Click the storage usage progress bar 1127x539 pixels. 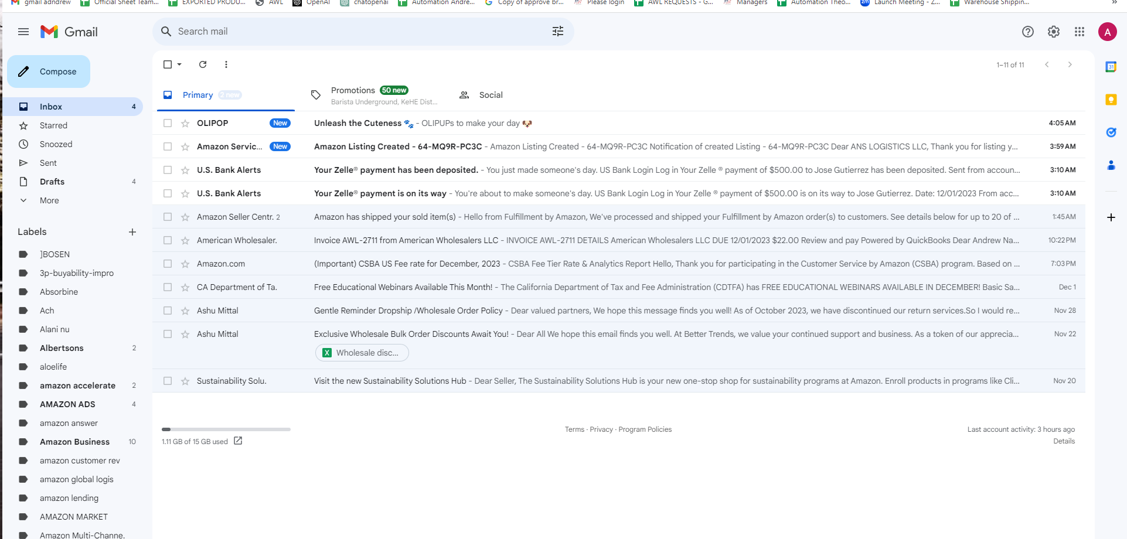tap(226, 429)
